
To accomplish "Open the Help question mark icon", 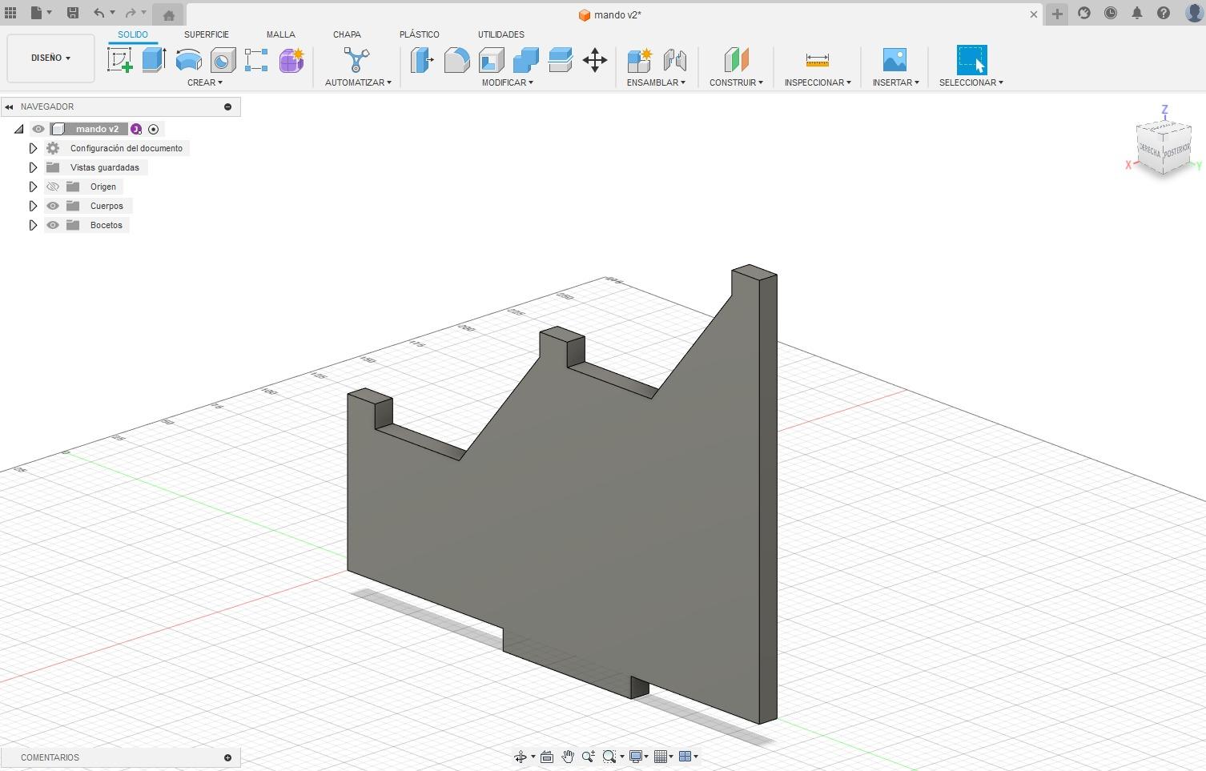I will [x=1164, y=13].
